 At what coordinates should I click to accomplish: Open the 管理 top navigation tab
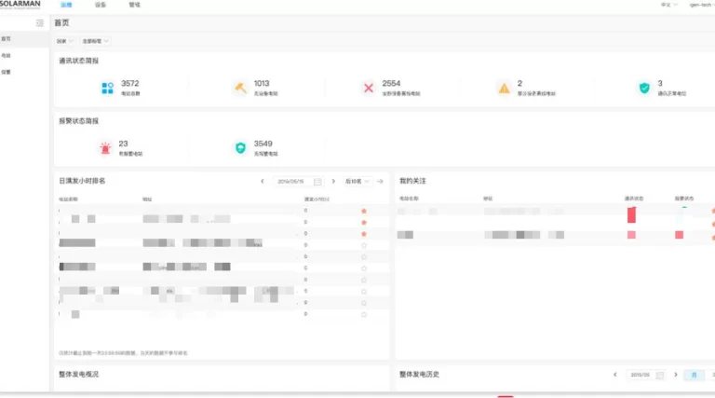[x=134, y=5]
